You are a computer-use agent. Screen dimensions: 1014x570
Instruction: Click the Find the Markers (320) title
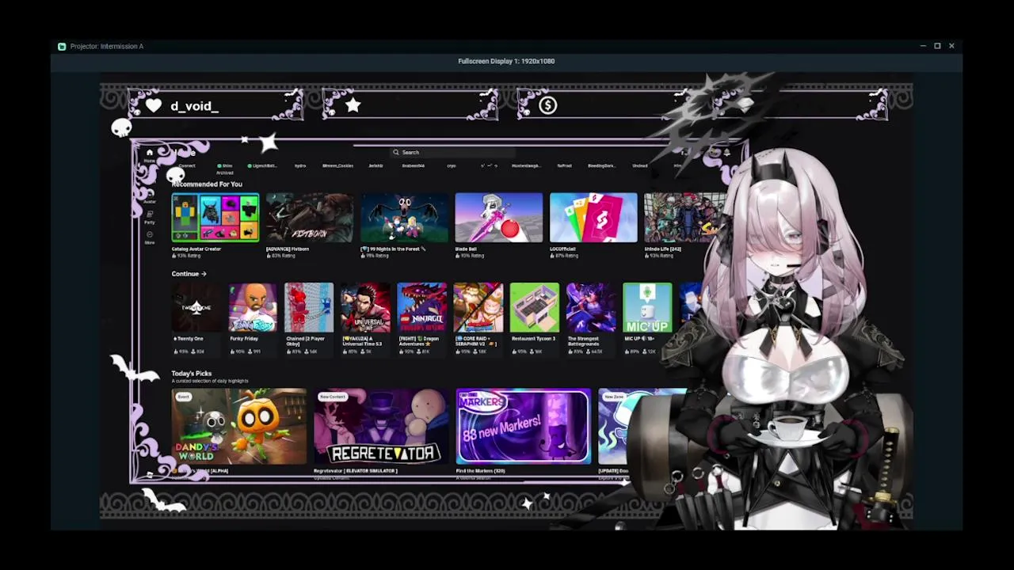click(480, 471)
